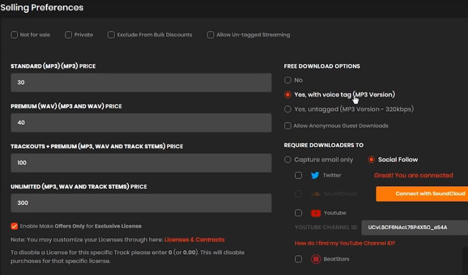Enable the Private checkbox

pos(68,34)
